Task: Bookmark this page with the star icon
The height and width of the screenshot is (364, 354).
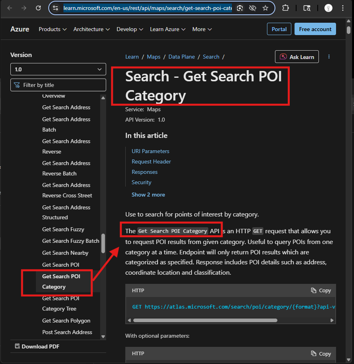Action: pos(265,8)
